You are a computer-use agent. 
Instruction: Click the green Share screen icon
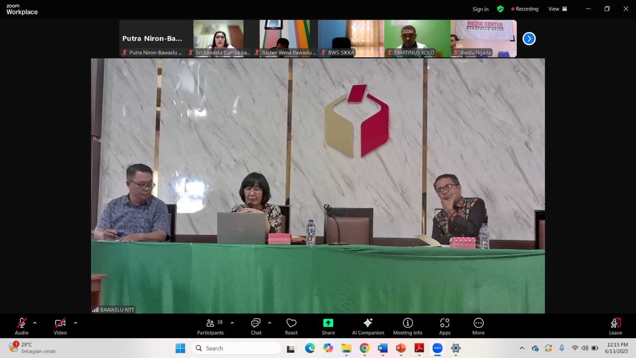pos(328,323)
